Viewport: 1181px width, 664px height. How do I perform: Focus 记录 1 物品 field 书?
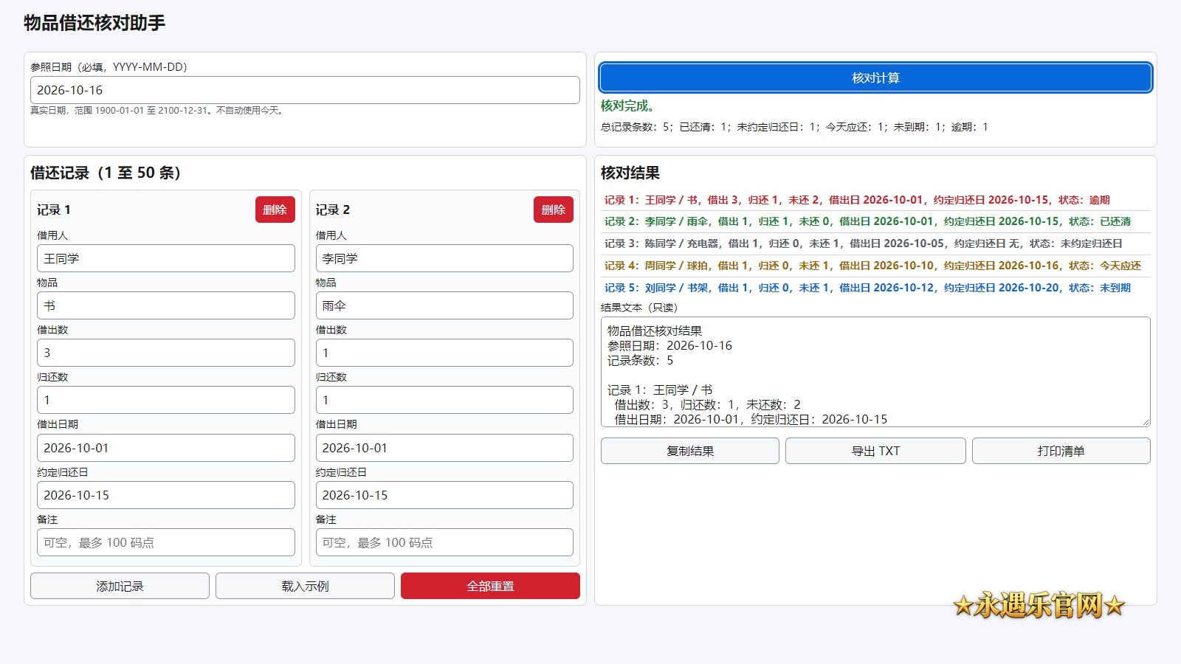(166, 305)
